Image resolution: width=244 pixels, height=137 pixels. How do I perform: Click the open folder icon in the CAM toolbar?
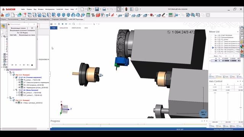pos(8,15)
